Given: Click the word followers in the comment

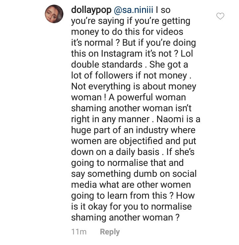Looking at the screenshot, I should click(x=114, y=75).
